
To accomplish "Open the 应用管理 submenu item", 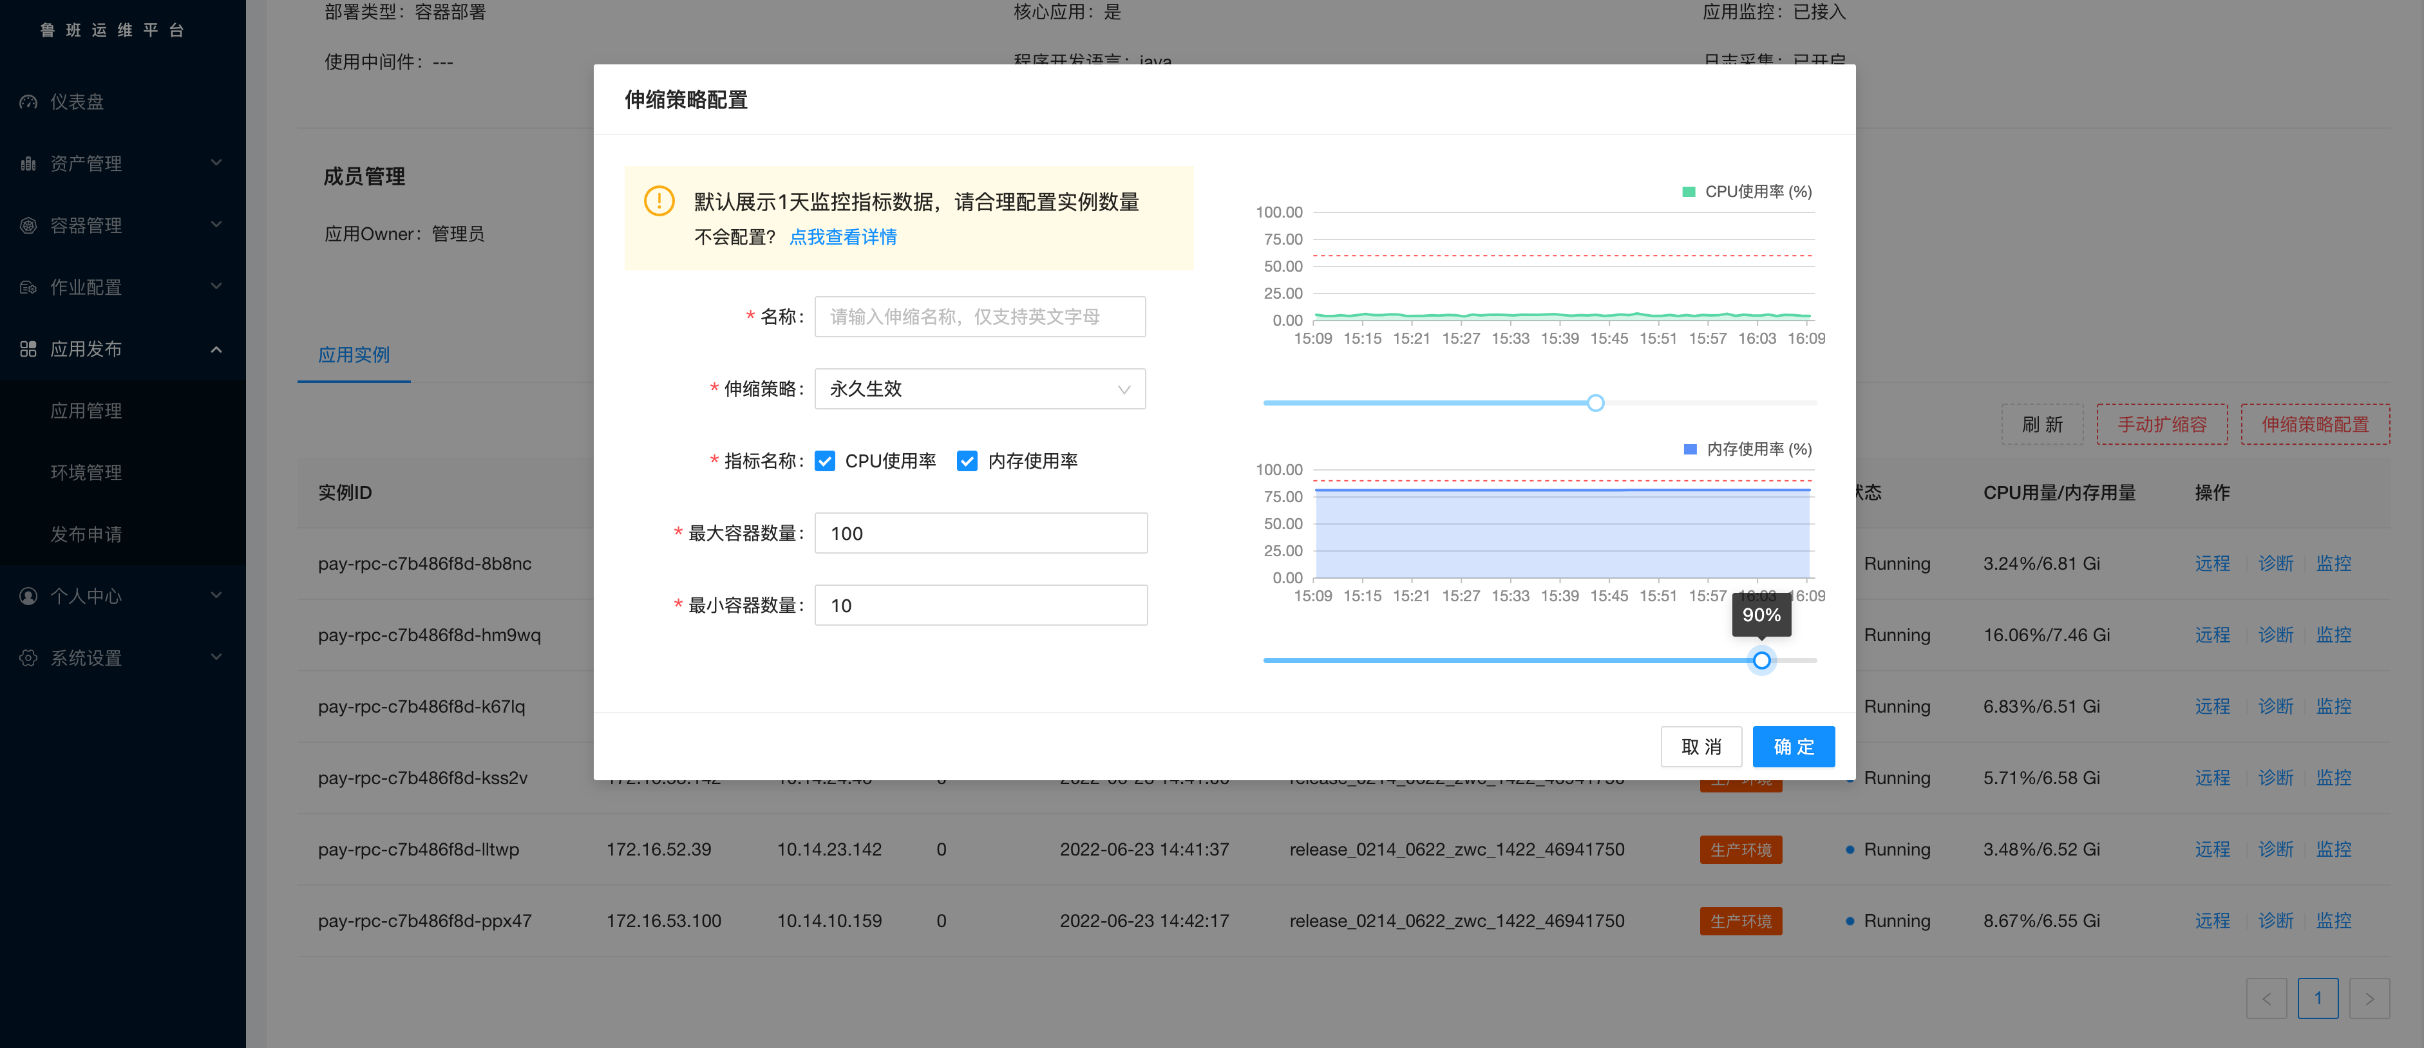I will [86, 411].
